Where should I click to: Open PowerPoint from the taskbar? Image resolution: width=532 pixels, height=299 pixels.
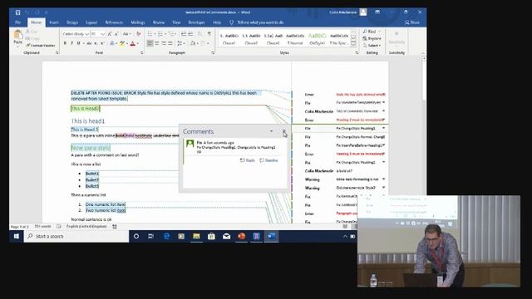241,236
